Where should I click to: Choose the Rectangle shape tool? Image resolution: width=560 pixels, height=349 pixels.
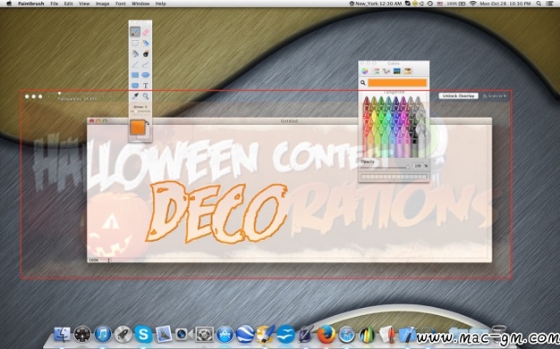135,75
